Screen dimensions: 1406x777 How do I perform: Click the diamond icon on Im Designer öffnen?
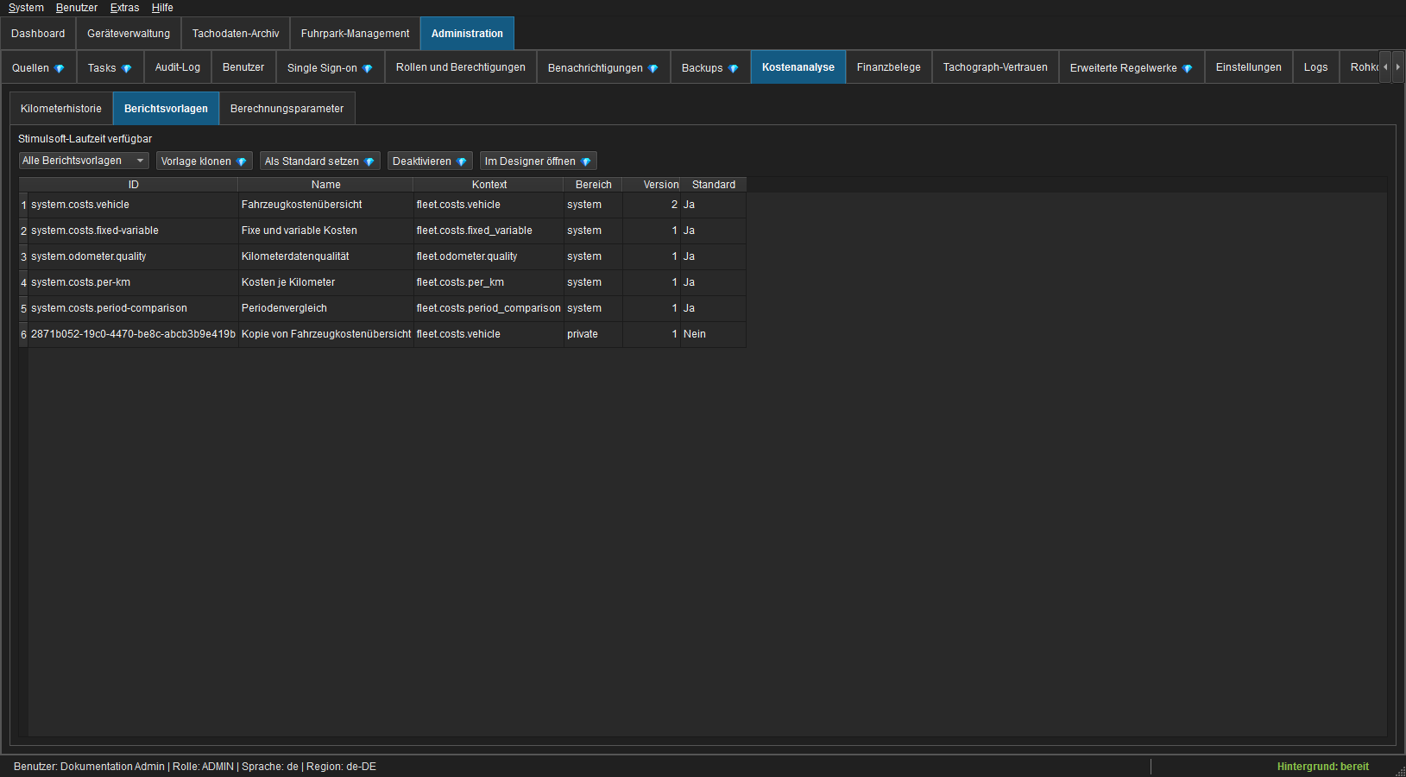[586, 161]
